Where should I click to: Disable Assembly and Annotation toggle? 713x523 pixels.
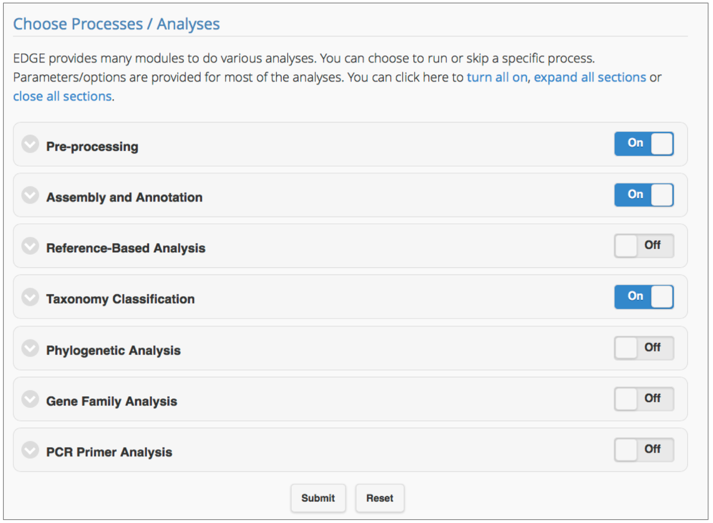click(x=644, y=195)
